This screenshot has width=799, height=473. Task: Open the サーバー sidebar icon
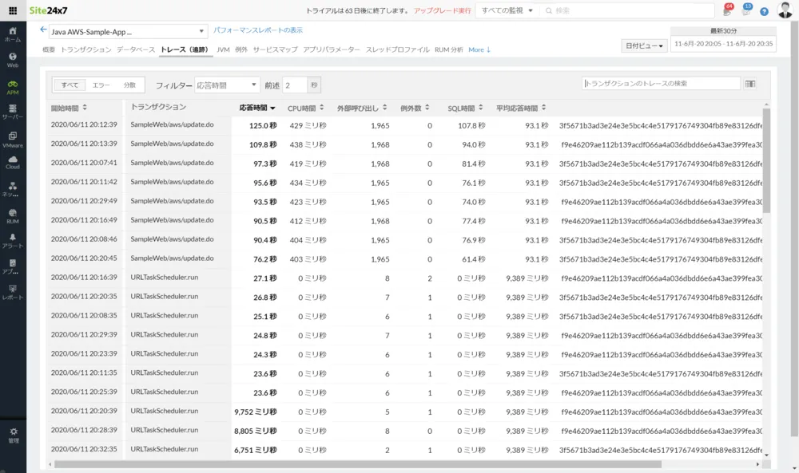[x=13, y=112]
